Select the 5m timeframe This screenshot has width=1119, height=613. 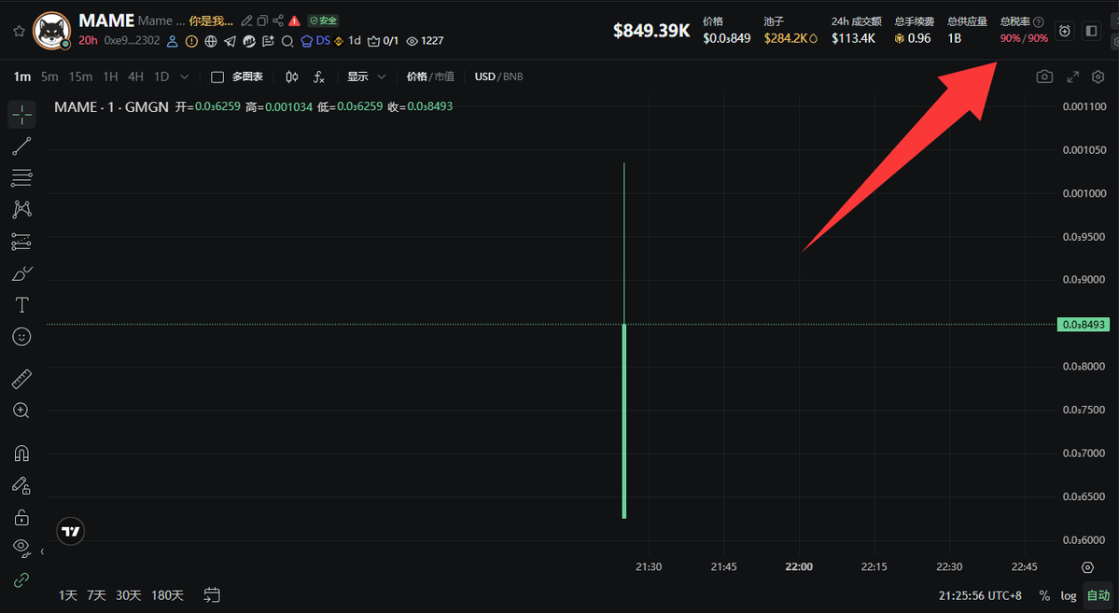coord(49,77)
